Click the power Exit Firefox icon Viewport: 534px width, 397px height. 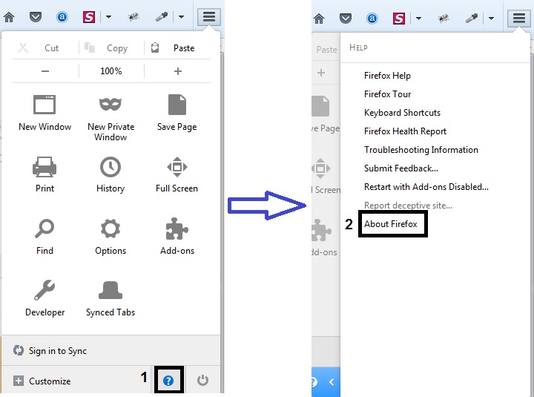pos(202,380)
